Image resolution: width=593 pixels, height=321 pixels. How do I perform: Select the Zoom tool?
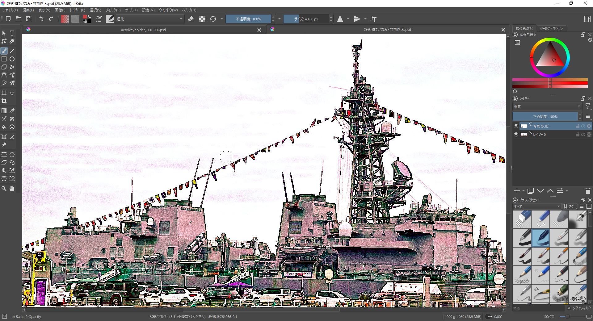tap(4, 189)
